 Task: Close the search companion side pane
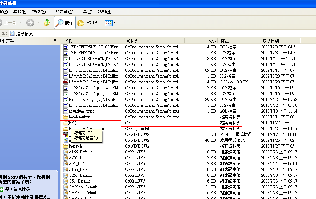(x=55, y=40)
